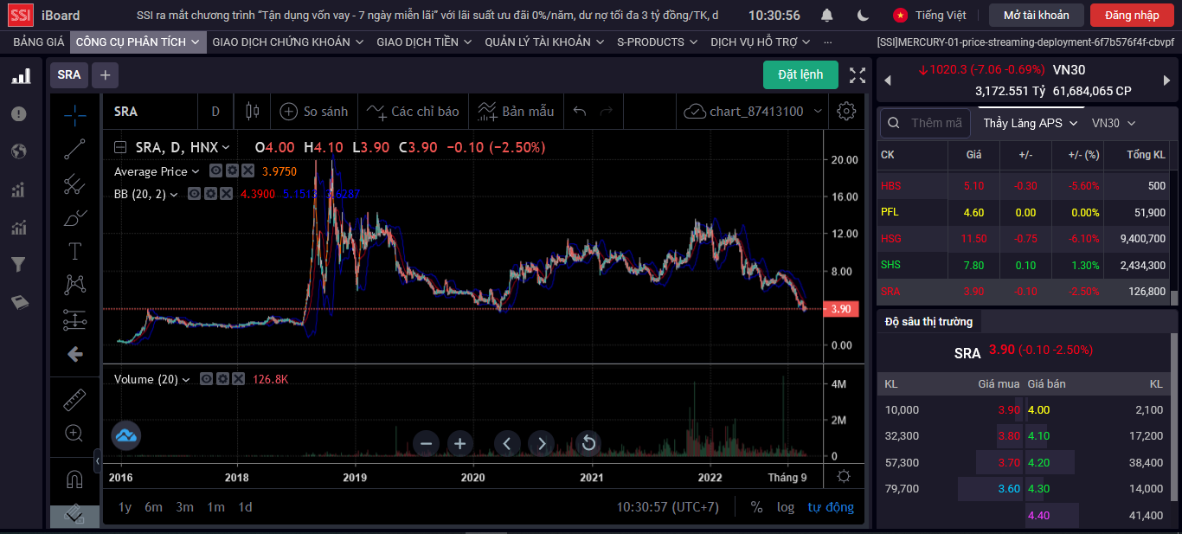Toggle the magnet mode tool
The width and height of the screenshot is (1182, 534).
coord(75,479)
